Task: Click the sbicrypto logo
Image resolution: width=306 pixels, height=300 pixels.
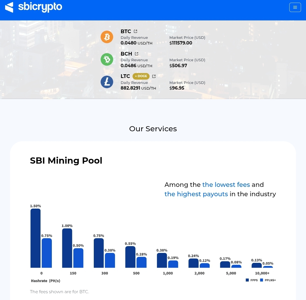Action: (33, 7)
